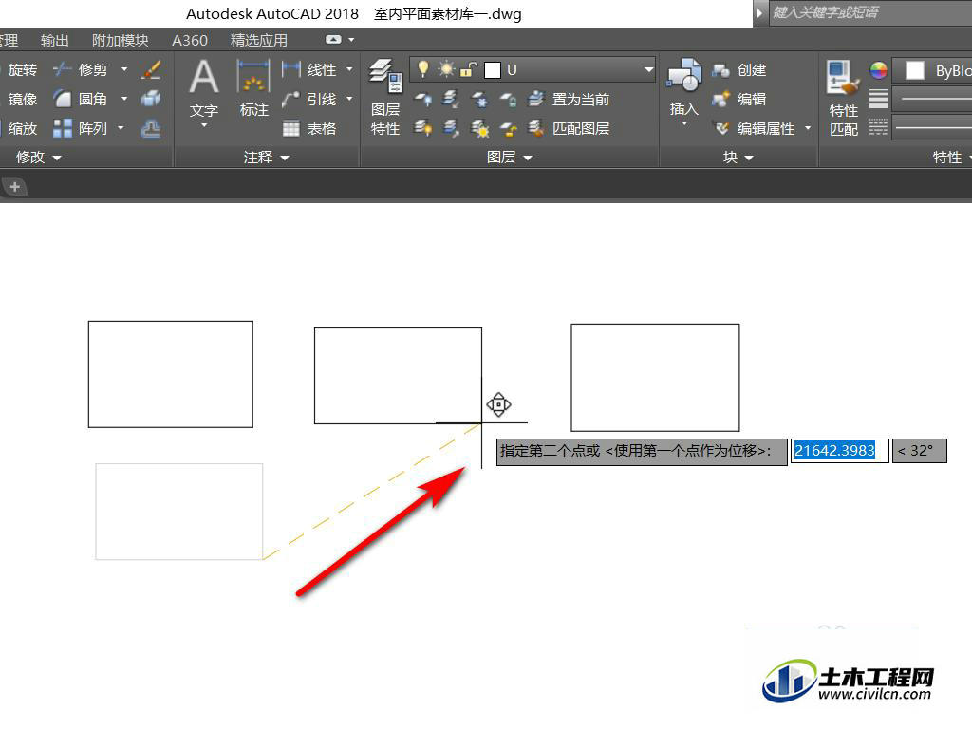The height and width of the screenshot is (729, 972).
Task: Switch to Featured Apps (精选应用) tab
Action: [259, 40]
